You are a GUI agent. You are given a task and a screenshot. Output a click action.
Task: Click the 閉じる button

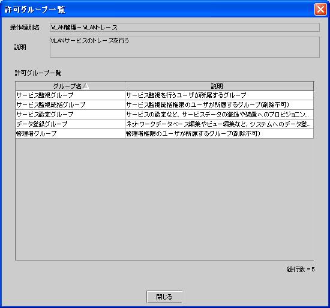tap(164, 297)
